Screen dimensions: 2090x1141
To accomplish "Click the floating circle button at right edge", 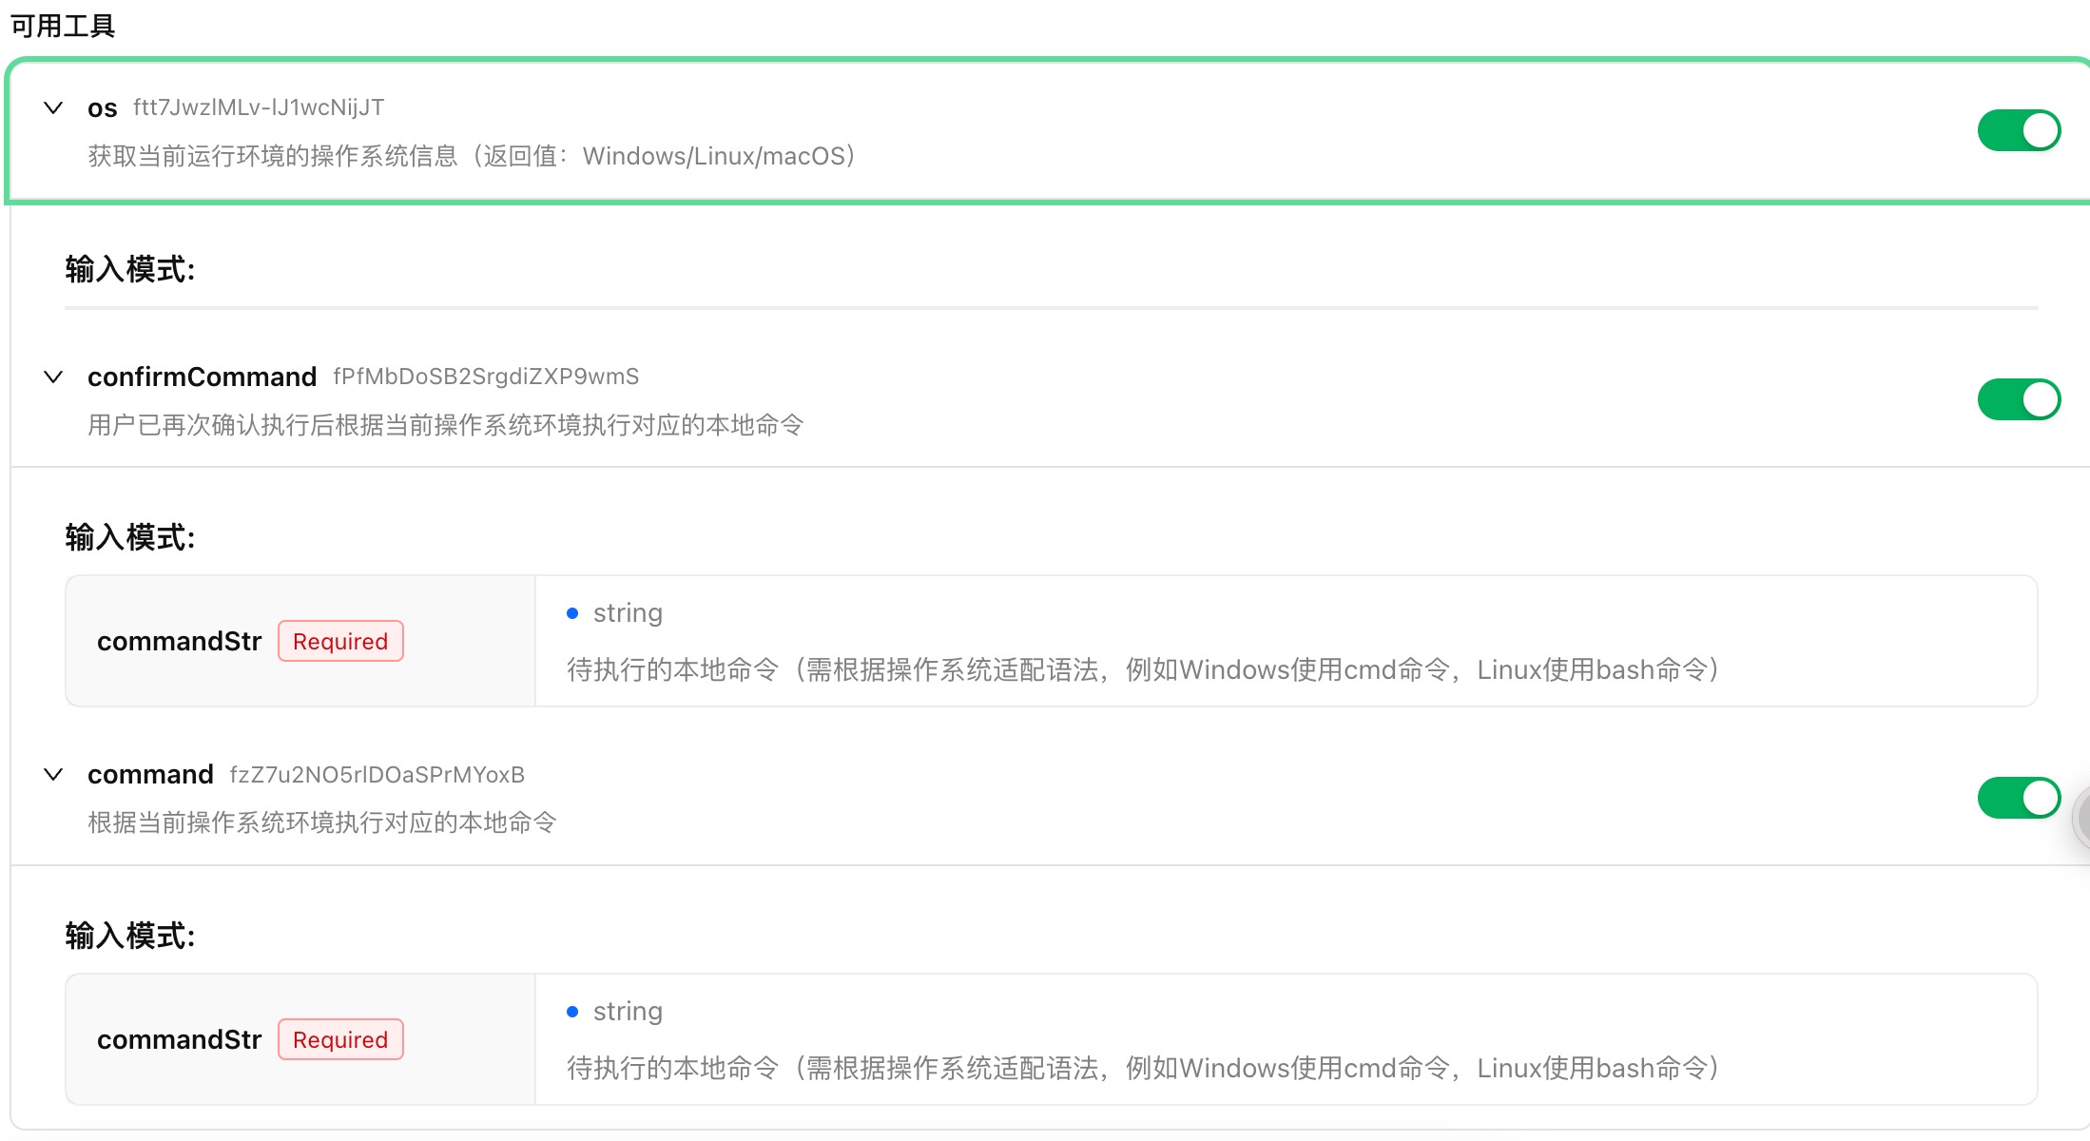I will (x=2082, y=818).
